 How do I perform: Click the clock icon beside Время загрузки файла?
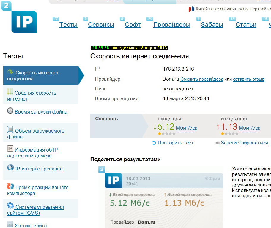pos(10,111)
